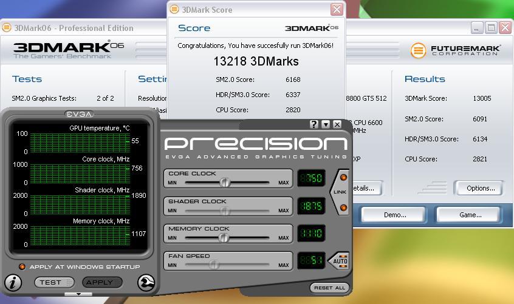Click the 3DMark06 main window title icon

[x=7, y=28]
